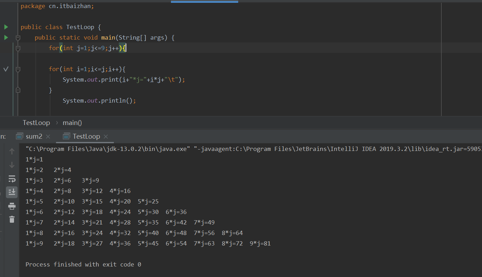Toggle soft-wrap in the console output

pos(12,179)
